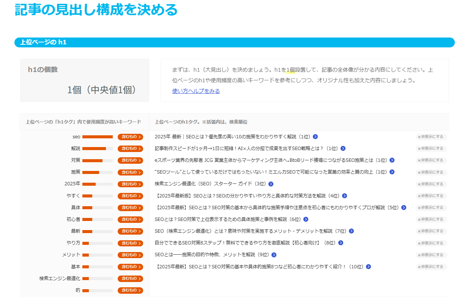
Task: Open the '使い方ヘルプをみる' link
Action: [196, 91]
